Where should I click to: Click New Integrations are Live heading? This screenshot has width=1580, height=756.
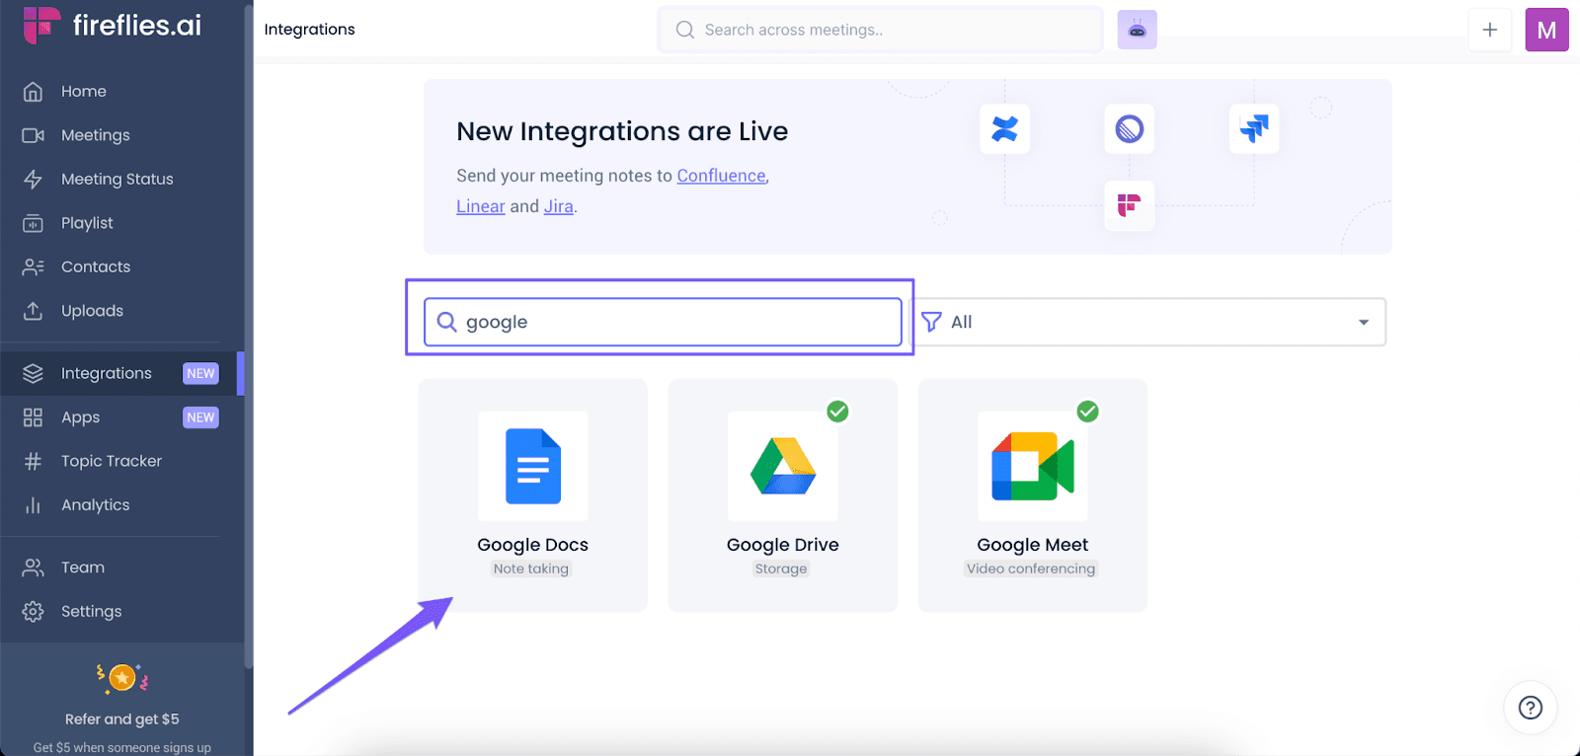point(622,131)
